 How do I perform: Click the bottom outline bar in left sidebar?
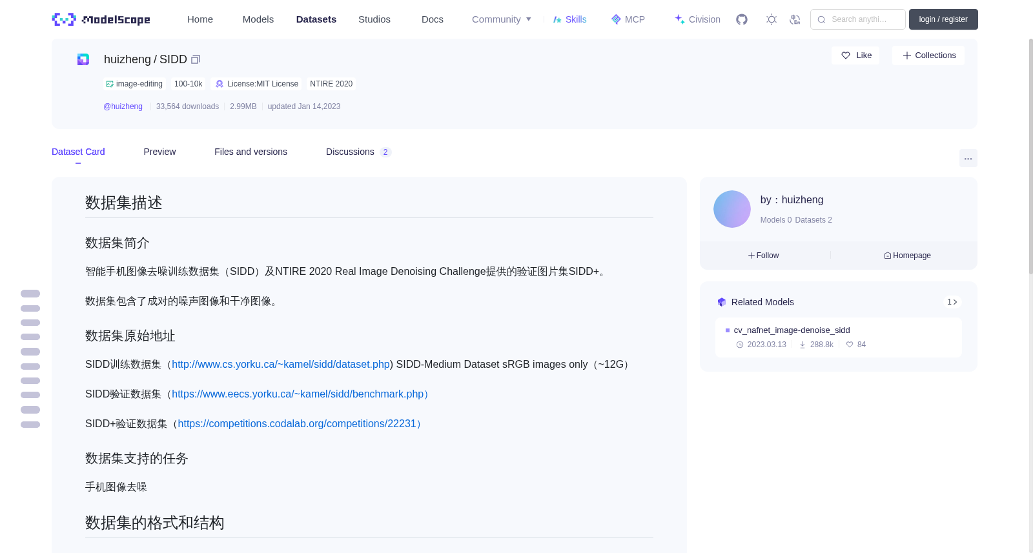coord(30,425)
